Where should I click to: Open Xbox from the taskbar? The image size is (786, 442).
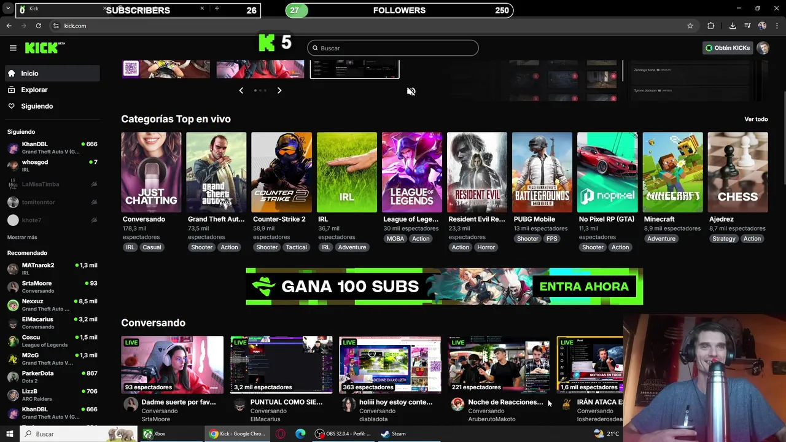[155, 433]
